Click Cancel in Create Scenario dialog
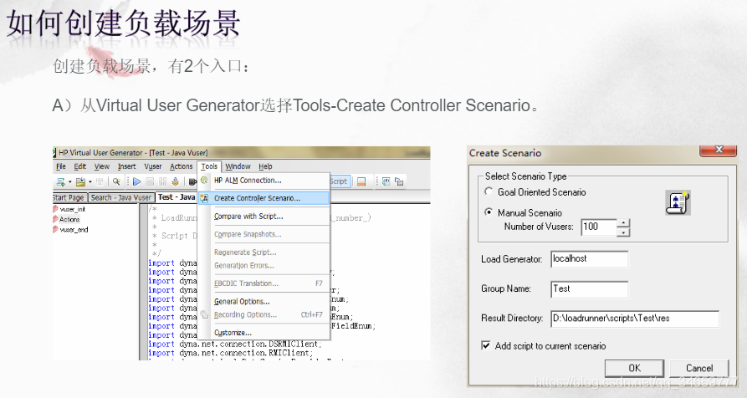This screenshot has width=747, height=398. click(x=699, y=368)
